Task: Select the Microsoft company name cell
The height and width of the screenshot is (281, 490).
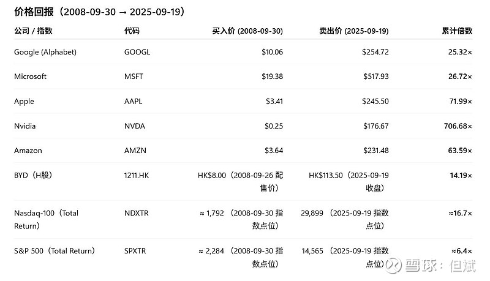Action: click(30, 77)
